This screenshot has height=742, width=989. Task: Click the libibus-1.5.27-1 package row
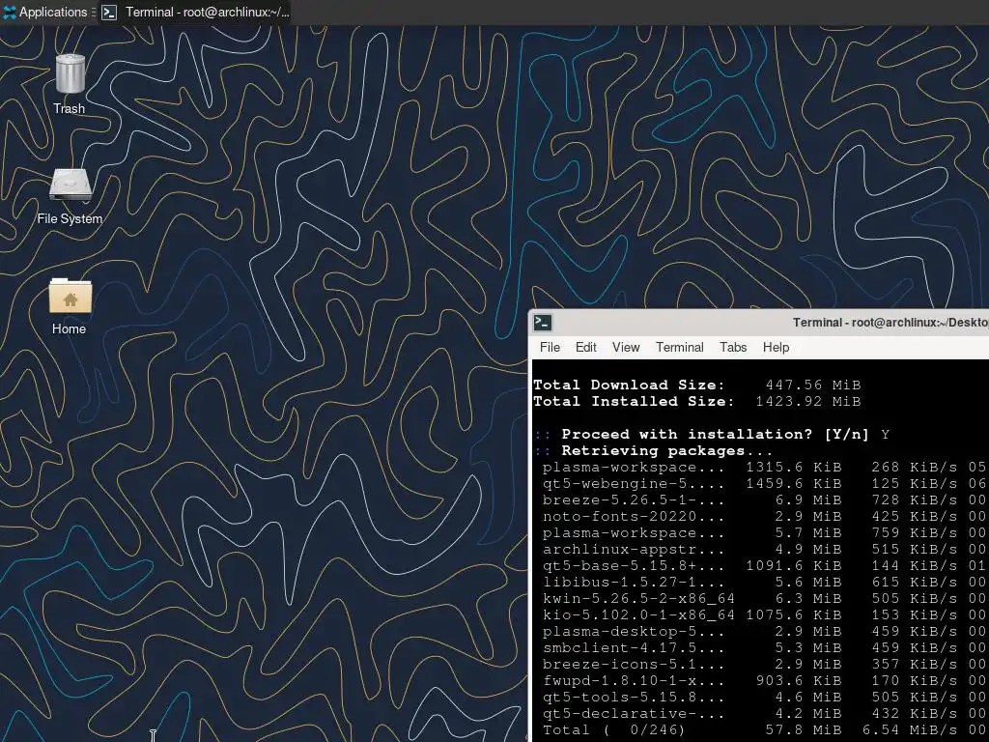pyautogui.click(x=764, y=582)
